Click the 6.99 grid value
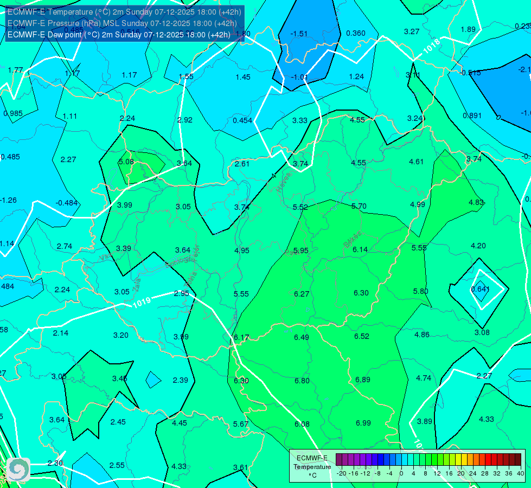This screenshot has height=488, width=531. 363,423
